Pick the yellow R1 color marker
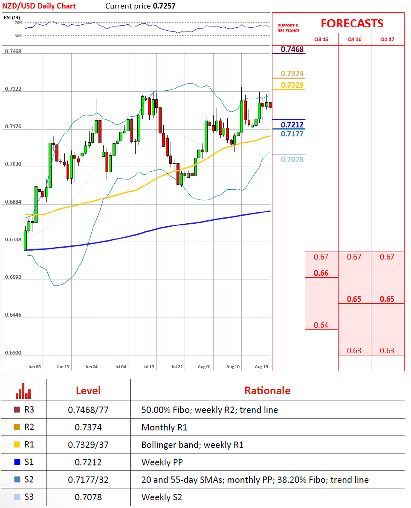411x508 pixels. [17, 445]
